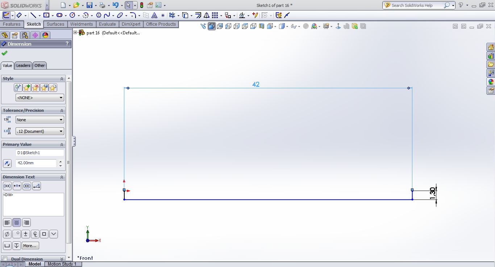This screenshot has height=267, width=495.
Task: Activate the Line sketch tool
Action: click(33, 15)
